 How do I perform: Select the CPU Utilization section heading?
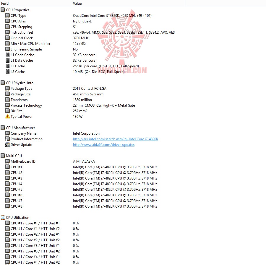click(x=17, y=218)
